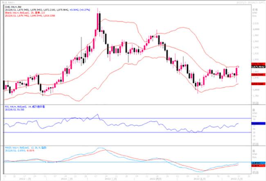Click the upper horizontal RSI overbought line
266x181 pixels.
click(123, 118)
